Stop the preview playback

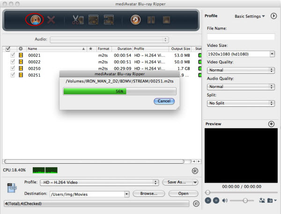pyautogui.click(x=216, y=200)
